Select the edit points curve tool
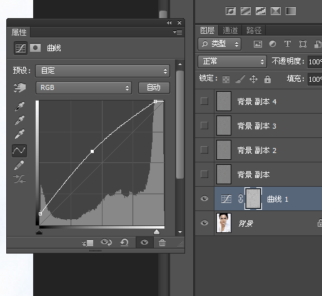This screenshot has width=322, height=296. [19, 150]
